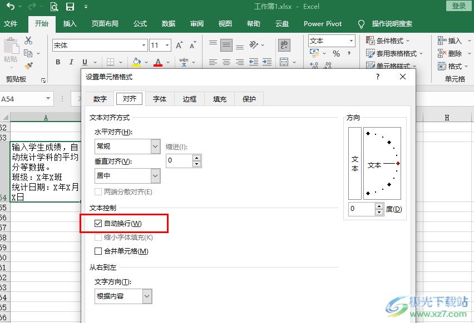The height and width of the screenshot is (323, 474).
Task: Align text right in ribbon
Action: tap(240, 62)
